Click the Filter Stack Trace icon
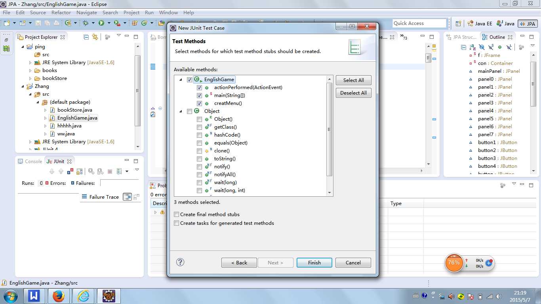This screenshot has width=541, height=304. 127,197
